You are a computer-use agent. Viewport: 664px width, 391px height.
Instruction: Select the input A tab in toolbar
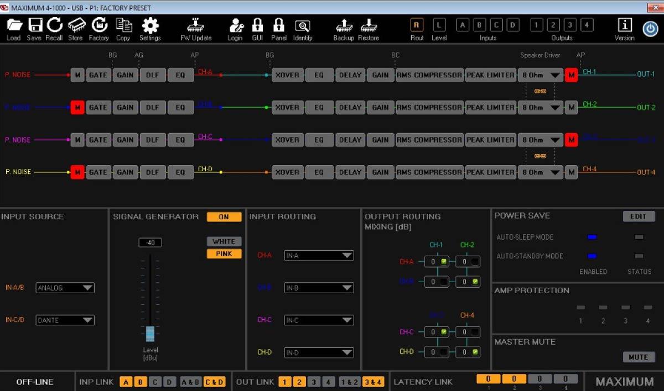click(463, 25)
